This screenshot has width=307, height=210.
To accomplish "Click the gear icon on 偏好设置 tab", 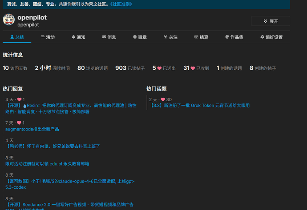I will [262, 37].
